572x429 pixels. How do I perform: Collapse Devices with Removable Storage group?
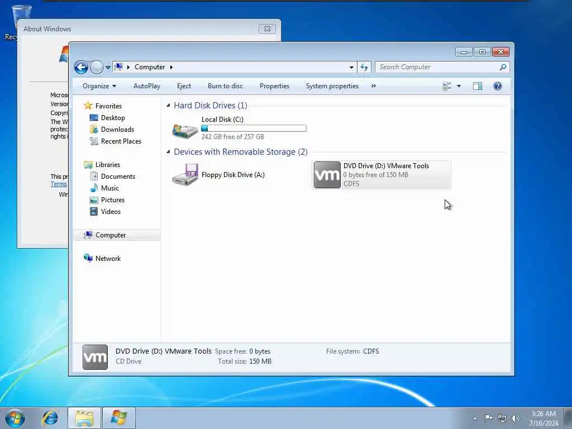tap(168, 152)
